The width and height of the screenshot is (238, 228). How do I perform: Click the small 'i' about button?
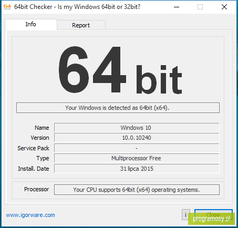point(185,215)
